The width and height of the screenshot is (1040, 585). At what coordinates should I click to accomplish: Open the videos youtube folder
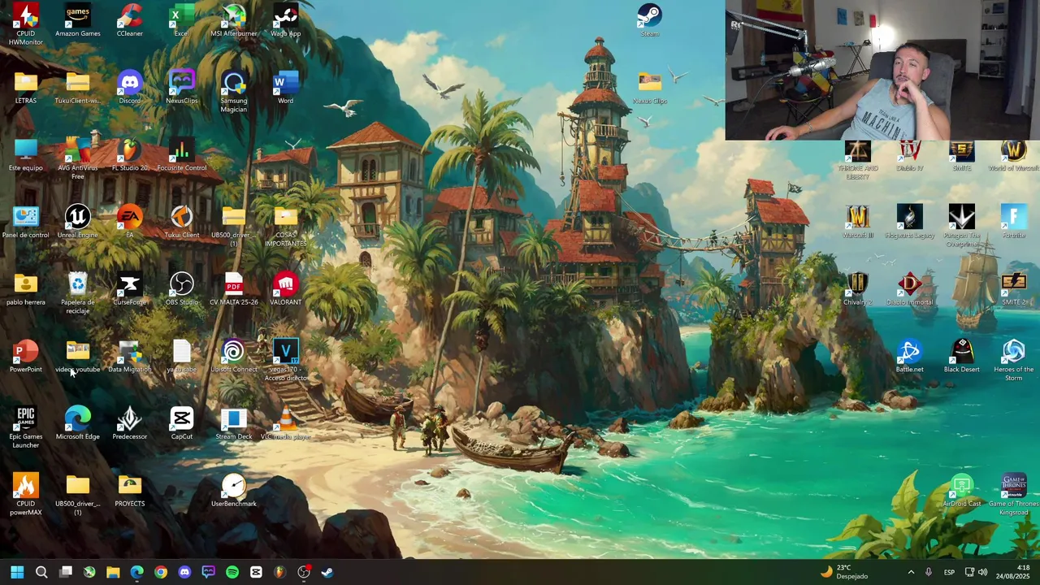78,356
